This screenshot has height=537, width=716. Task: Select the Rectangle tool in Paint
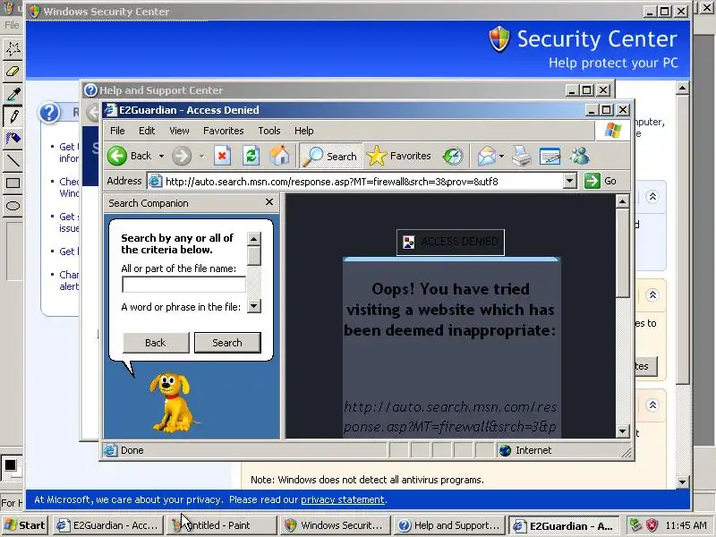point(13,183)
